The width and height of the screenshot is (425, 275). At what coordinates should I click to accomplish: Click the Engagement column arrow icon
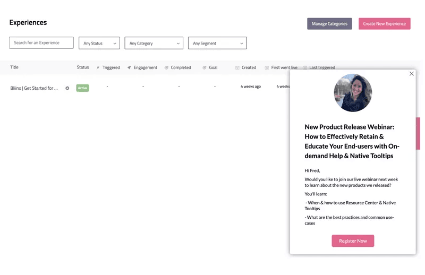129,68
